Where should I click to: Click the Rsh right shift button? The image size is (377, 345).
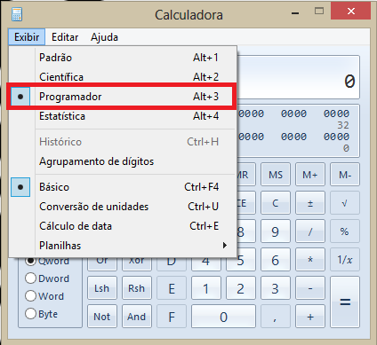[x=137, y=288]
